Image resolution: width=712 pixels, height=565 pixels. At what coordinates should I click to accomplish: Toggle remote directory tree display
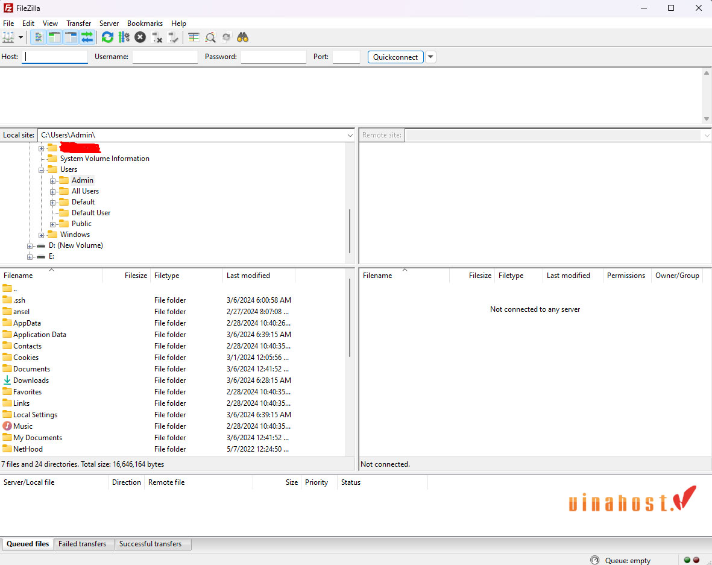tap(71, 37)
